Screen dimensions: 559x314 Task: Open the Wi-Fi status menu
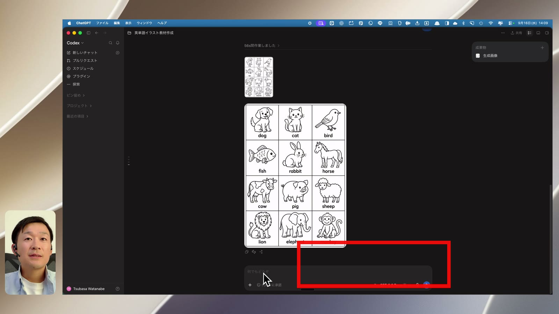(491, 23)
